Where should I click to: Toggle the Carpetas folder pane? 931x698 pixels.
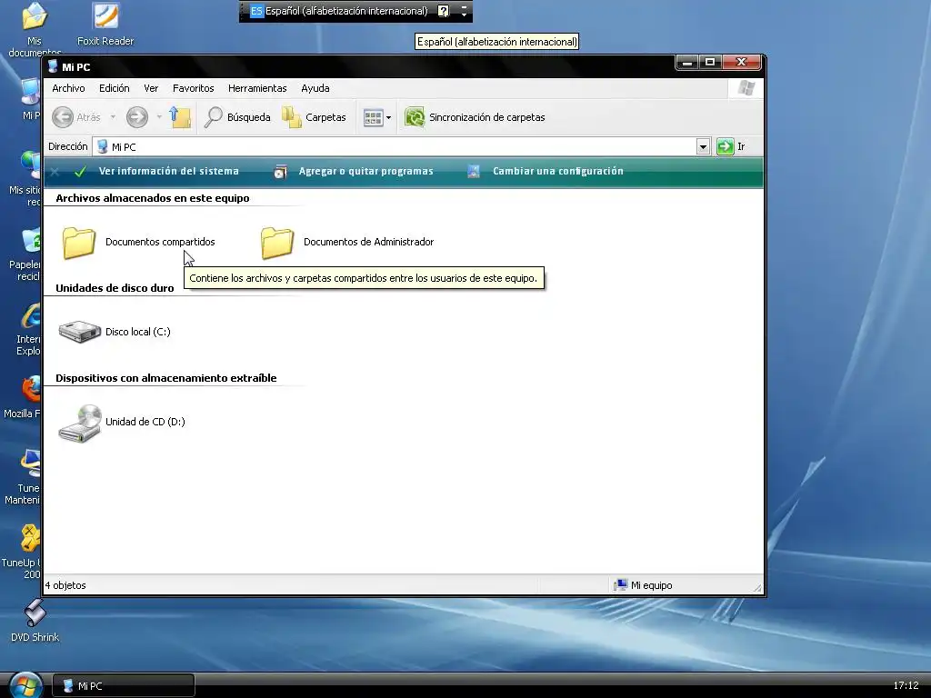click(x=314, y=117)
